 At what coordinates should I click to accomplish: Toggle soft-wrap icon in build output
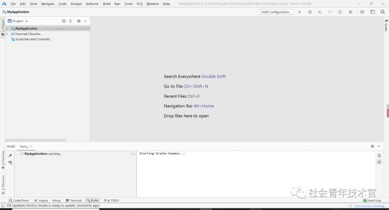point(379,155)
